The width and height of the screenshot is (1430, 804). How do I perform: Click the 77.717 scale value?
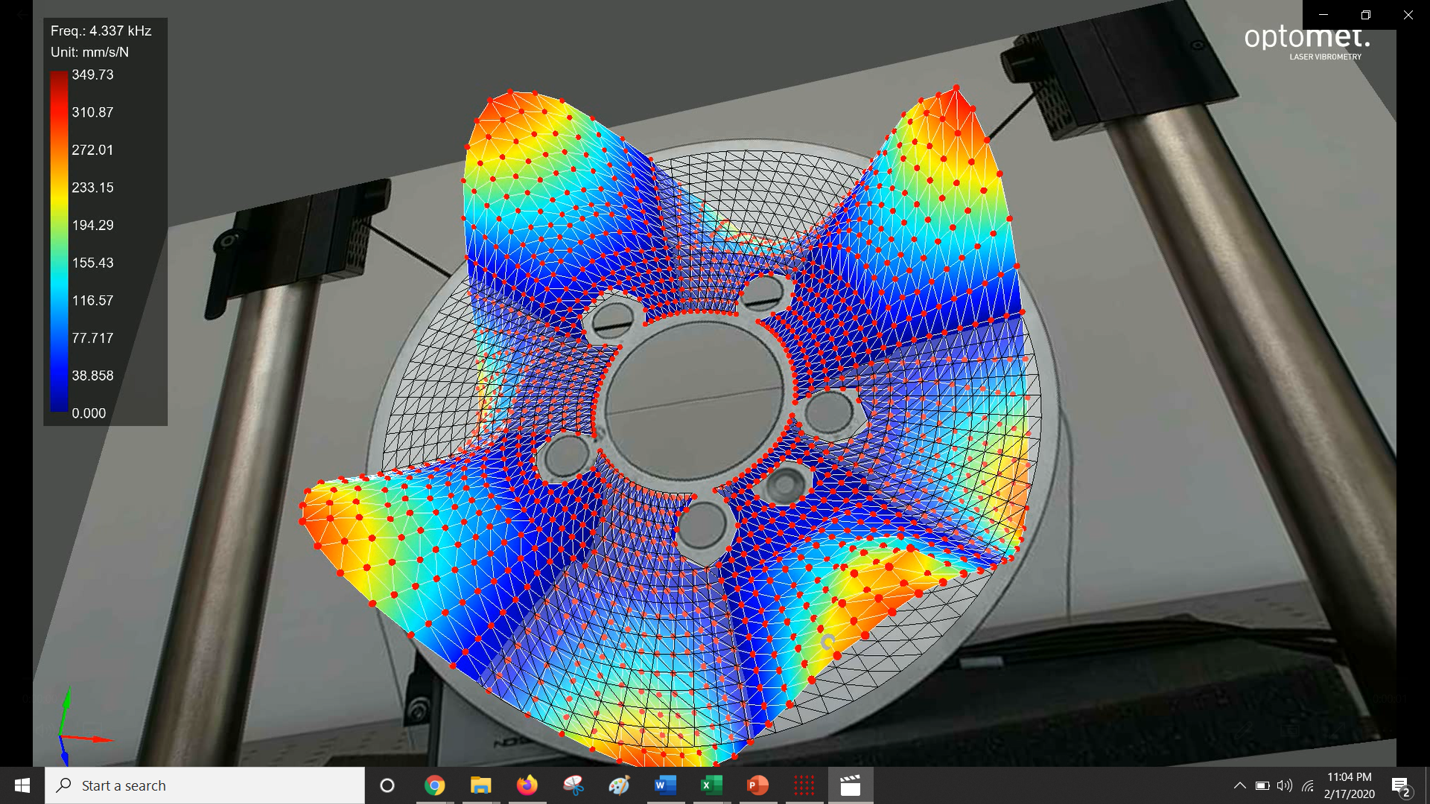tap(92, 338)
